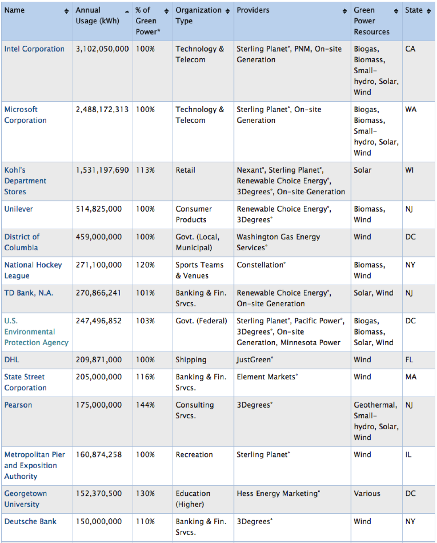Click the Name column header text
This screenshot has height=543, width=437.
[15, 10]
